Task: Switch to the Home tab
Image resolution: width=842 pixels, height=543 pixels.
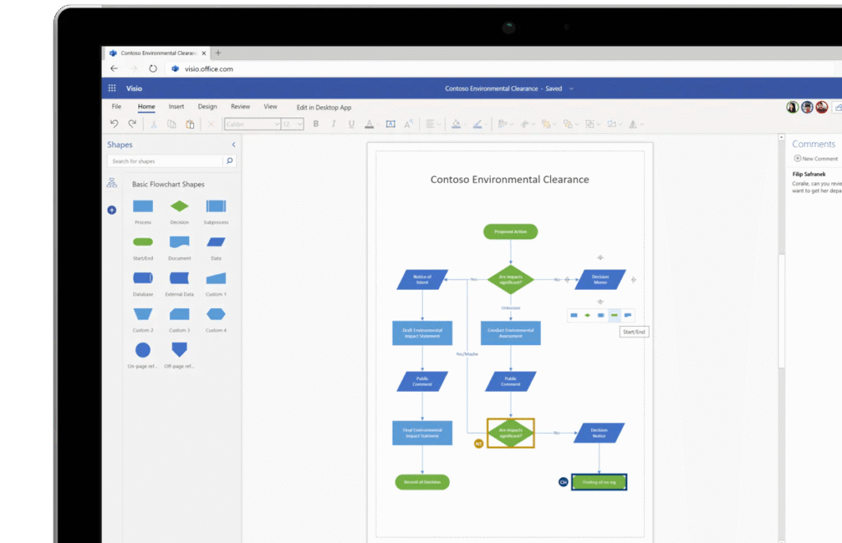Action: tap(146, 107)
